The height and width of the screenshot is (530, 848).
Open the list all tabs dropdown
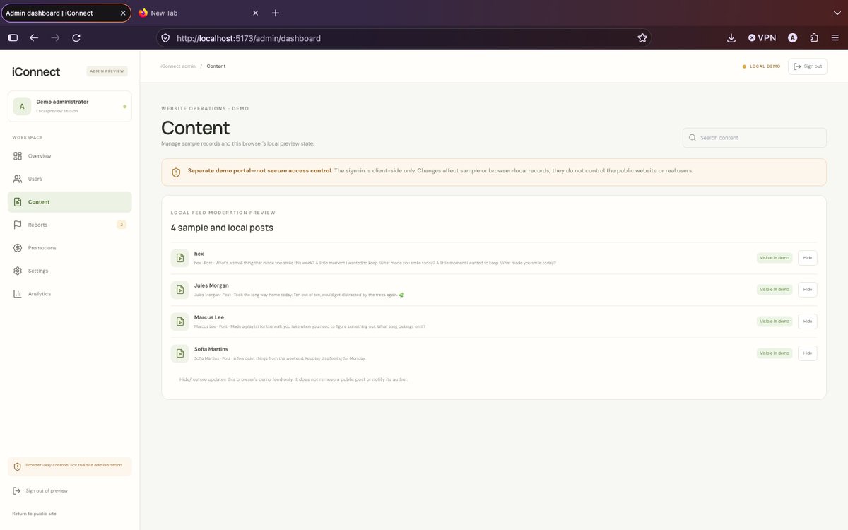[x=836, y=13]
